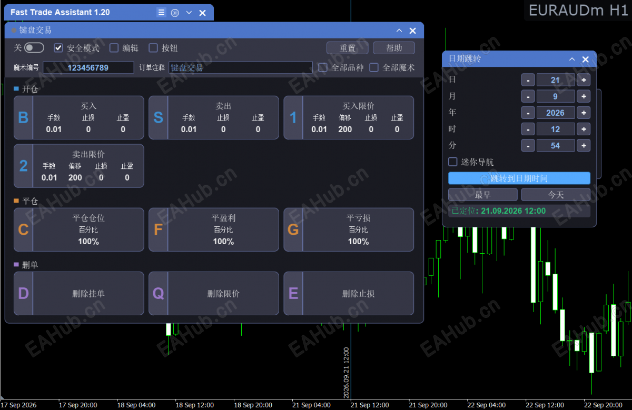Open the Fast Trade Assistant menu icon
632x410 pixels.
pyautogui.click(x=162, y=13)
